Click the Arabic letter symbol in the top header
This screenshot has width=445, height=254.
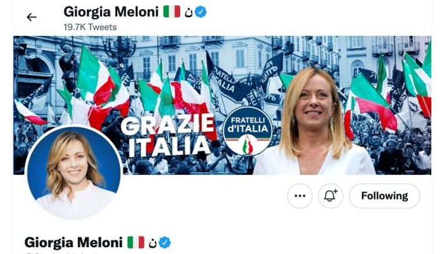tap(188, 13)
